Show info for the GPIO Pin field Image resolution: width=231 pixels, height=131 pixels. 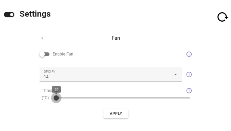189,75
